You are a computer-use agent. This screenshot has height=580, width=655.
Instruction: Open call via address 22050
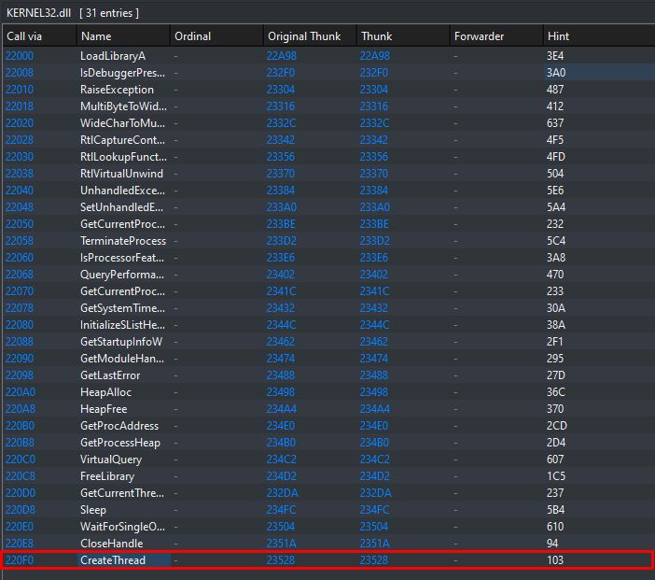tap(20, 224)
